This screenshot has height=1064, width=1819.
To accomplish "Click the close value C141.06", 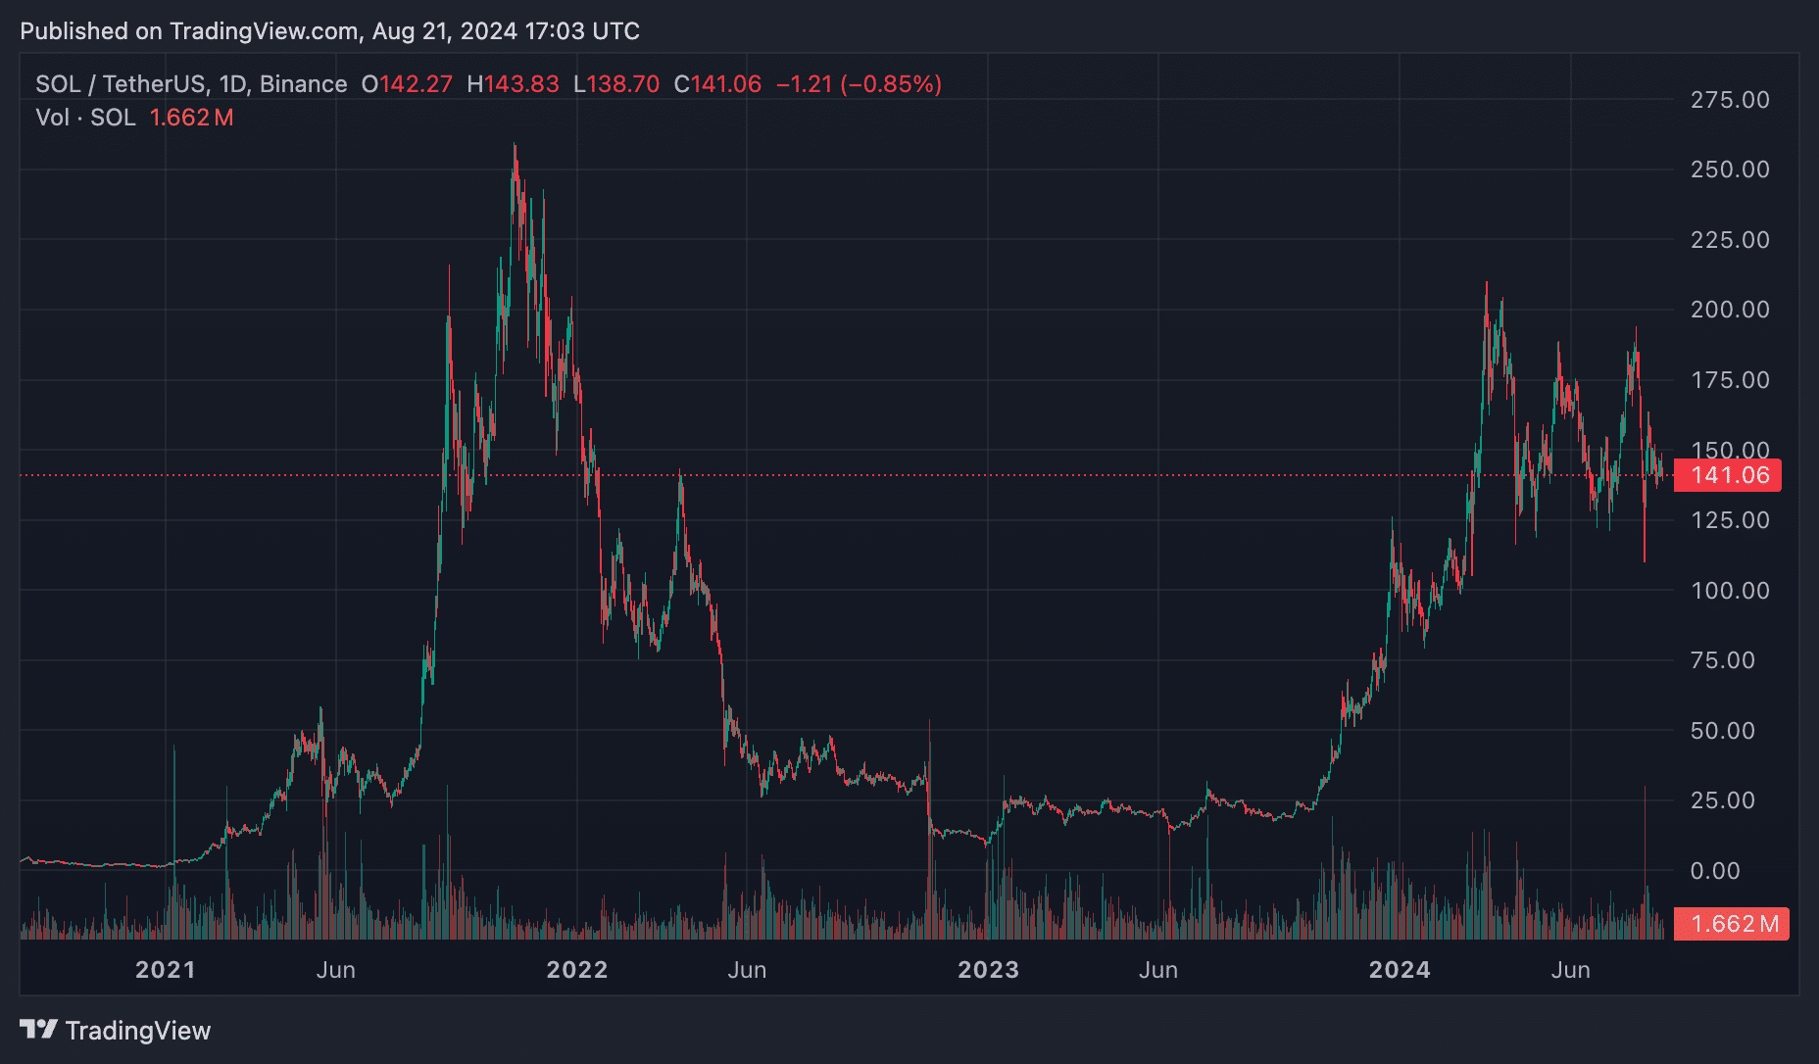I will (717, 84).
